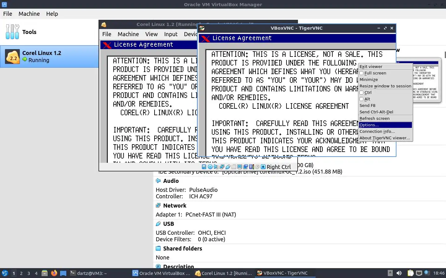Click the Shared folders section icon
Viewport: 446px width, 278px height.
tap(158, 248)
